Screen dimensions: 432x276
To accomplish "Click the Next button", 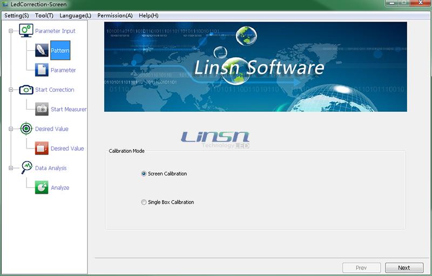I will click(404, 267).
